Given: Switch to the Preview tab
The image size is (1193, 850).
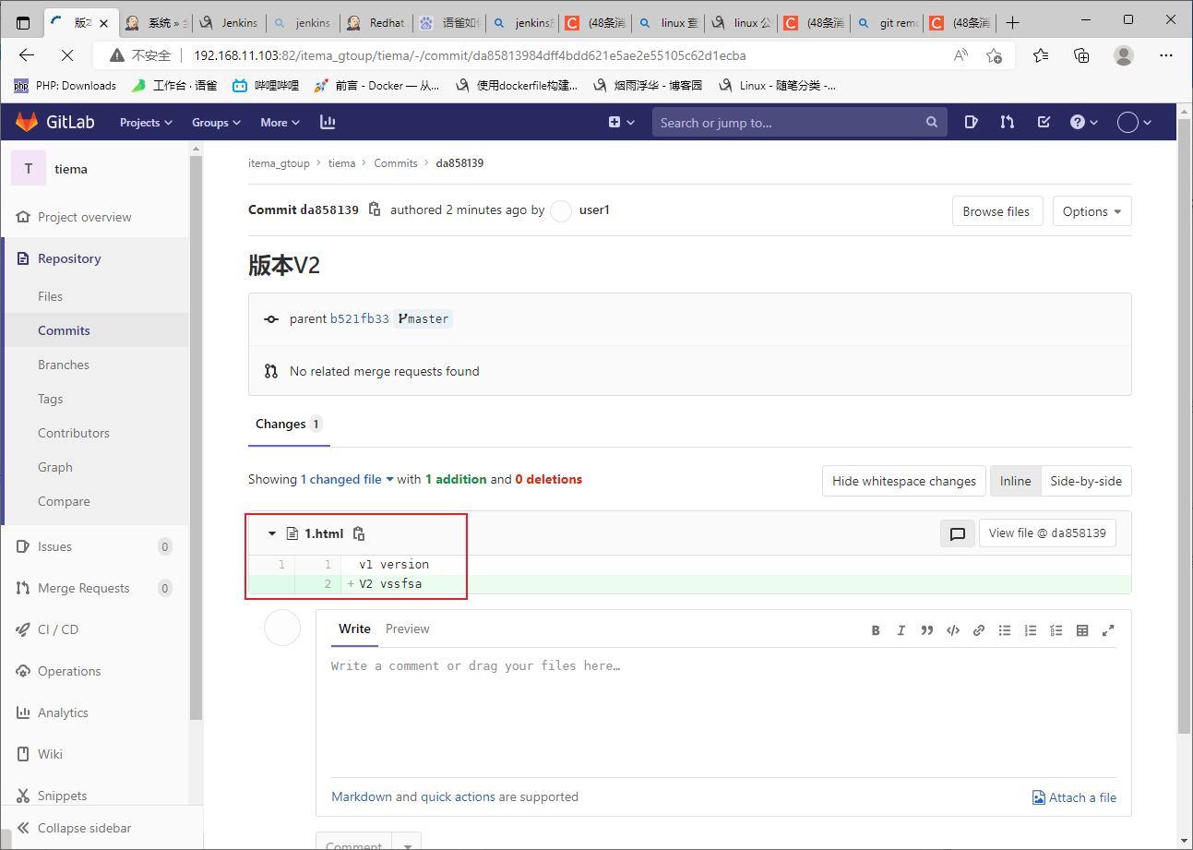Looking at the screenshot, I should 408,629.
